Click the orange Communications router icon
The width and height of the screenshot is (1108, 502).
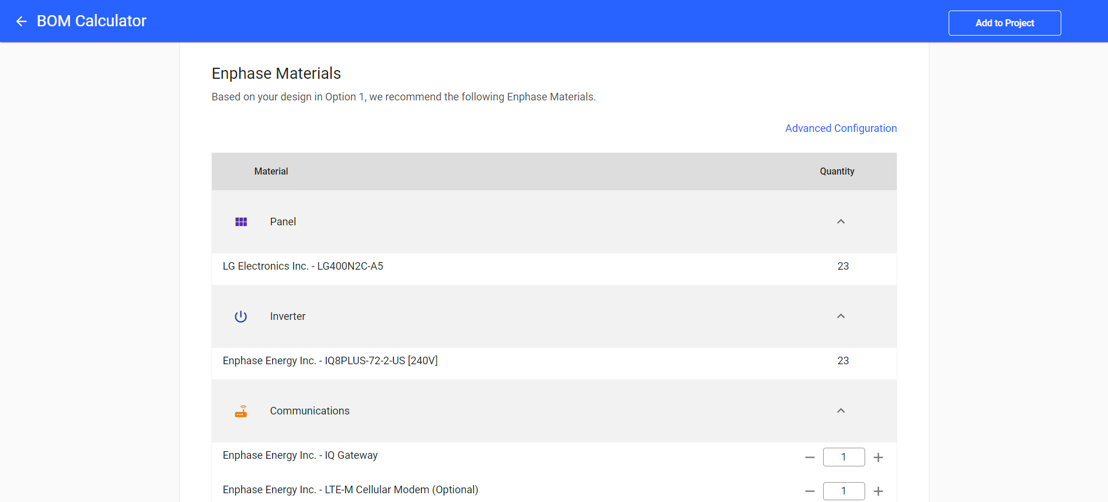coord(241,412)
